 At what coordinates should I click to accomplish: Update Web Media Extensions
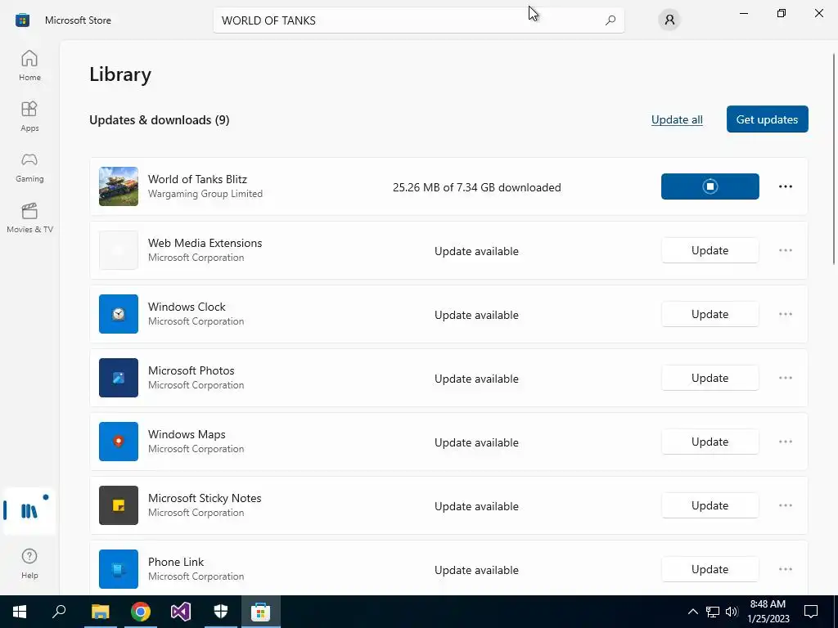[x=710, y=250]
